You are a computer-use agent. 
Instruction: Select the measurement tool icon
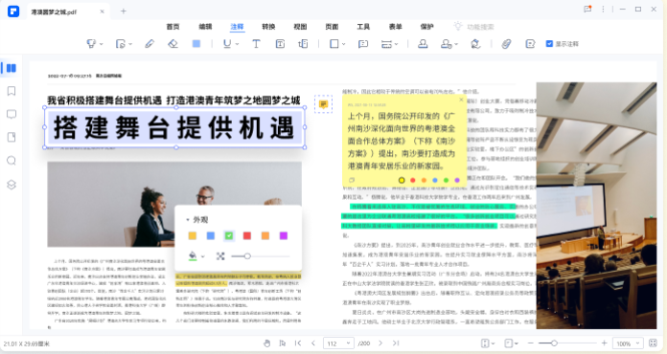click(x=386, y=44)
